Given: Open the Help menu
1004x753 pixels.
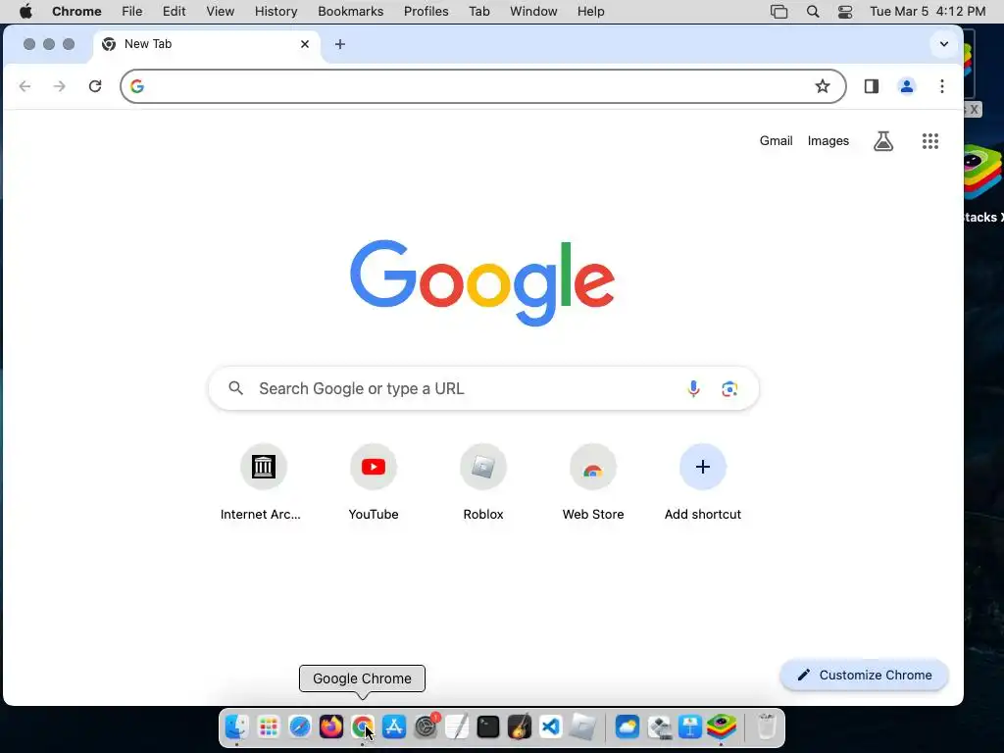Looking at the screenshot, I should [x=590, y=12].
